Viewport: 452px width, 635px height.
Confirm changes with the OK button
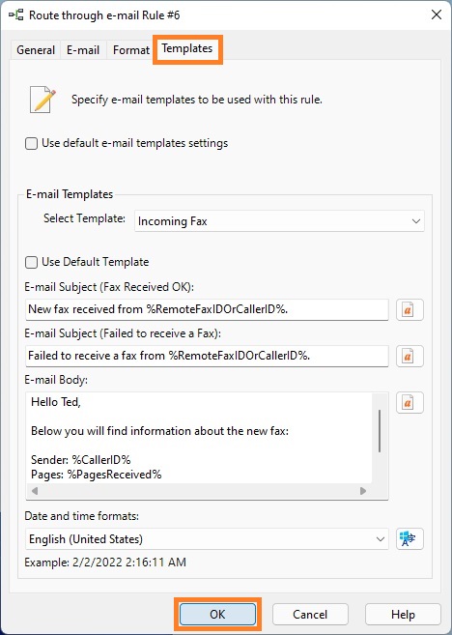[217, 615]
